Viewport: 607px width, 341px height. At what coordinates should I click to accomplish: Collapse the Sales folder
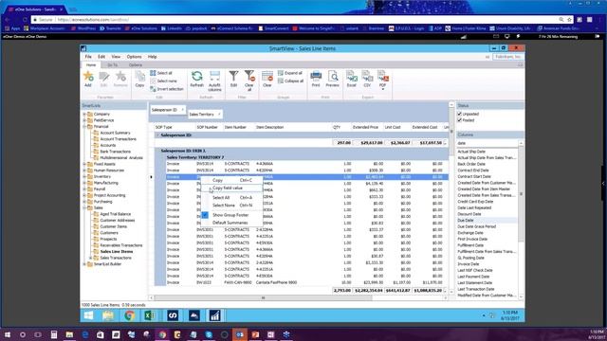point(84,207)
